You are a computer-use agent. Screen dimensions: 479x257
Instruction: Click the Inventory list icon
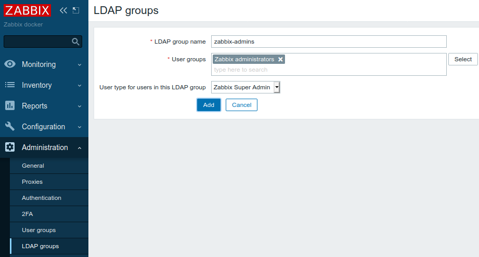pyautogui.click(x=10, y=85)
